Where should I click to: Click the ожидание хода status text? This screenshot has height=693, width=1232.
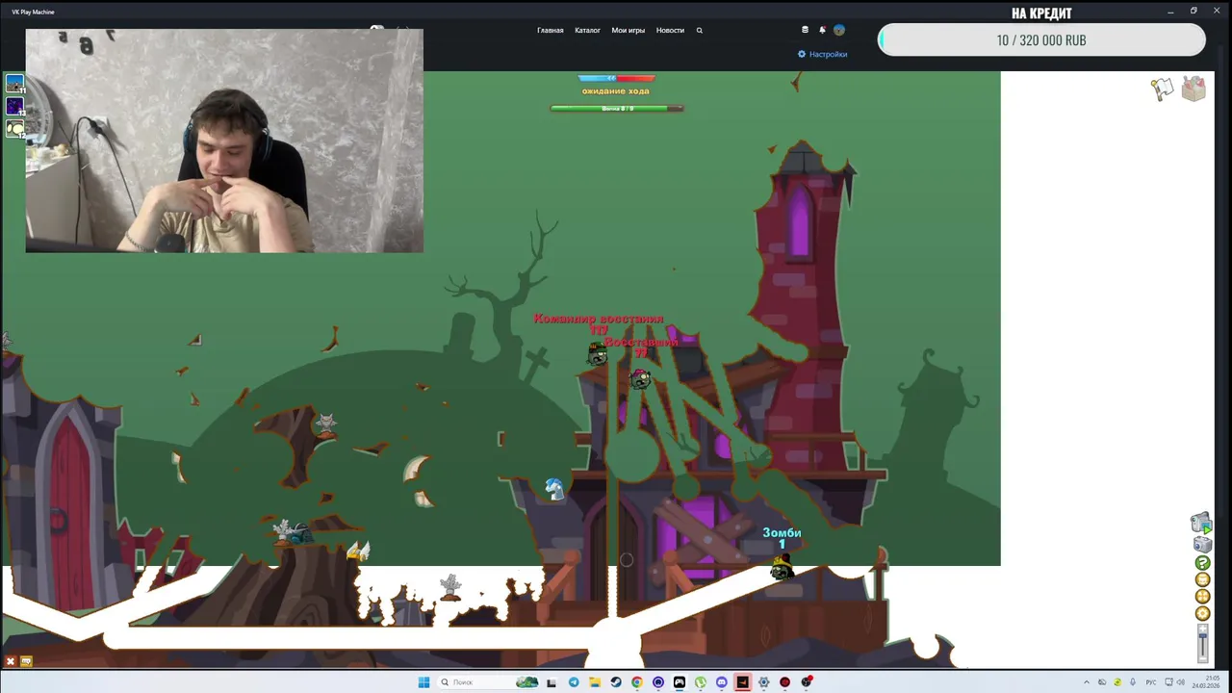[615, 91]
